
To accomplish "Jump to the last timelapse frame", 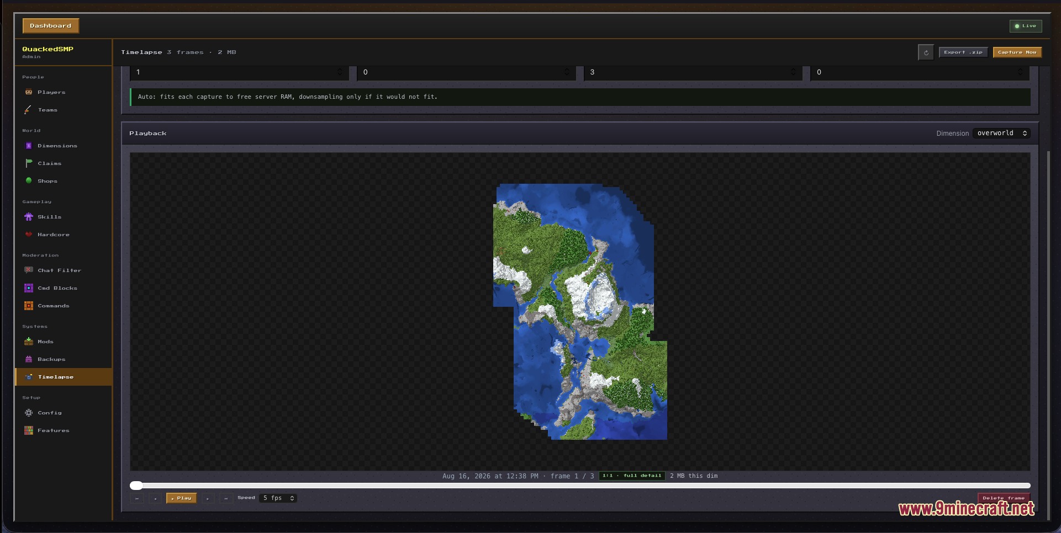I will pyautogui.click(x=226, y=498).
